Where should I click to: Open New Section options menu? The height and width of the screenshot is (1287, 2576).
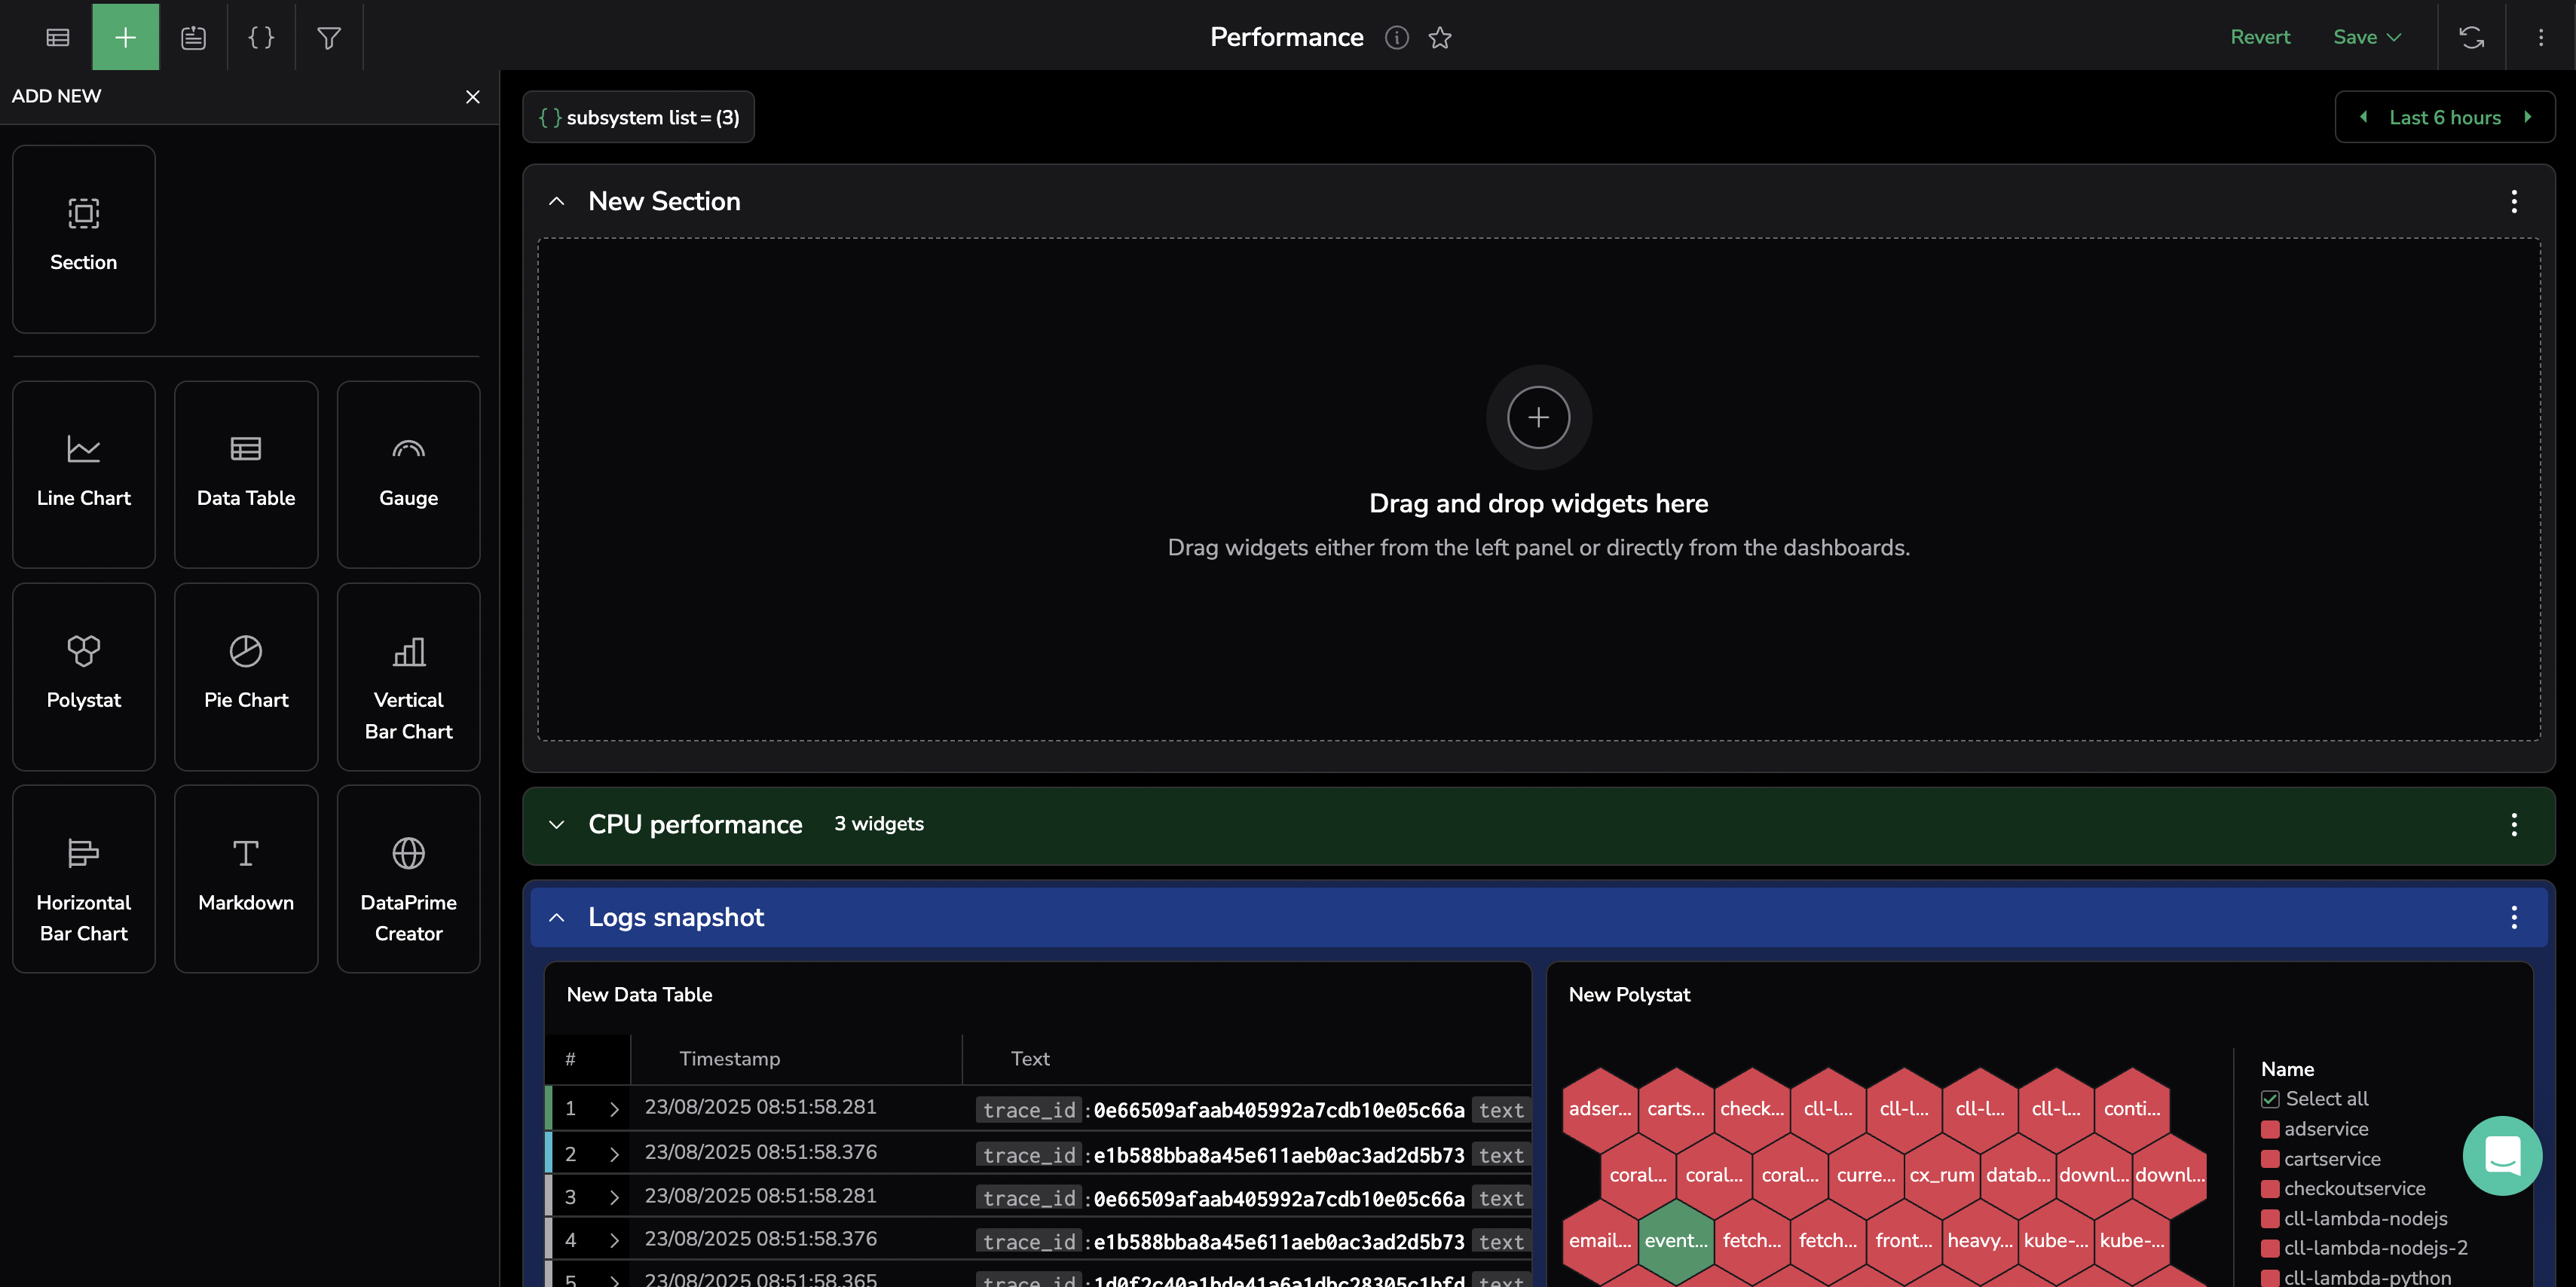tap(2513, 201)
